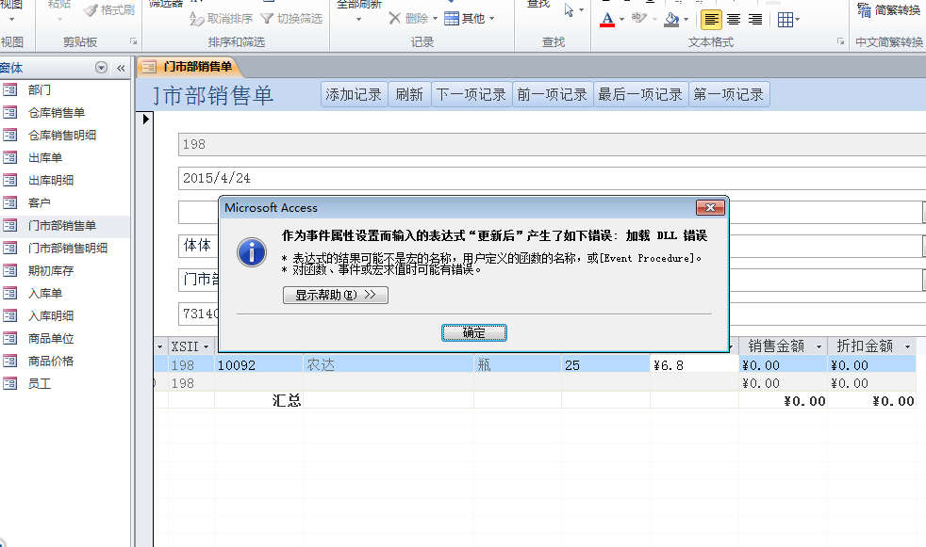
Task: Go to 前一项记录
Action: (553, 94)
